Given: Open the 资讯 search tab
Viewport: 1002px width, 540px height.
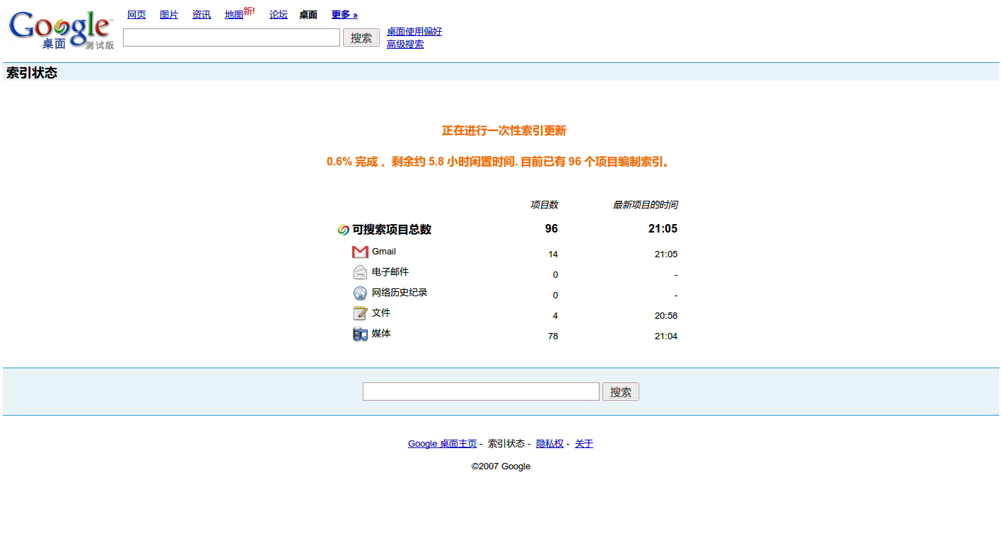Looking at the screenshot, I should tap(202, 15).
